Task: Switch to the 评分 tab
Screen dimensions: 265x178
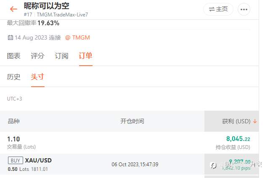Action: (37, 56)
